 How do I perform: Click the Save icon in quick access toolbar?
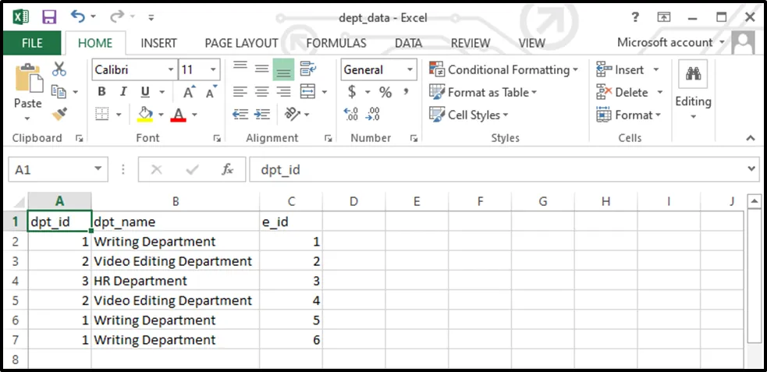click(x=49, y=16)
